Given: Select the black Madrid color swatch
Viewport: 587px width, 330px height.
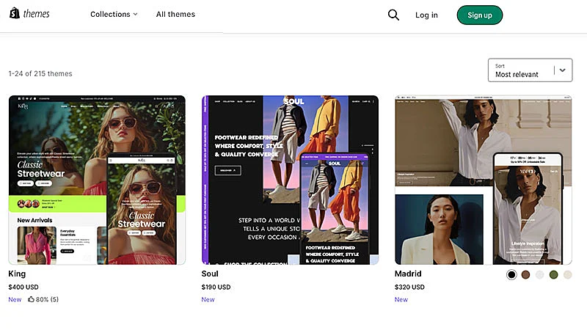Looking at the screenshot, I should (x=511, y=275).
